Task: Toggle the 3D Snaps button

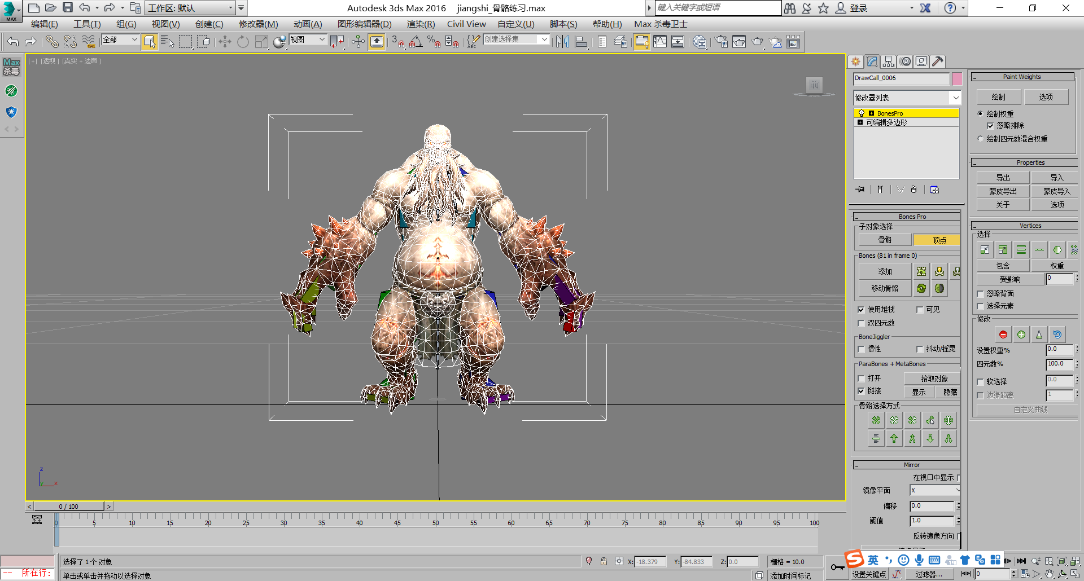Action: pyautogui.click(x=397, y=41)
